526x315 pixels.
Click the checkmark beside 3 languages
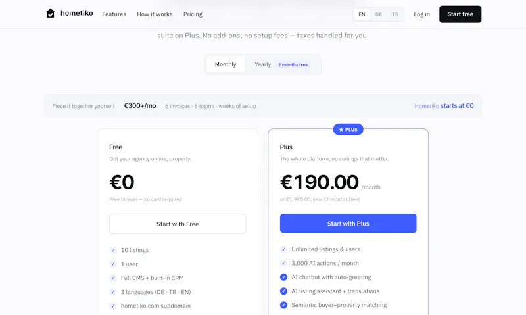pyautogui.click(x=113, y=292)
